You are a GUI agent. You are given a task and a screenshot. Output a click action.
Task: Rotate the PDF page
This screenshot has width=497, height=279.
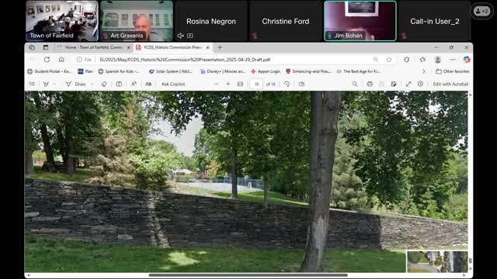click(287, 84)
